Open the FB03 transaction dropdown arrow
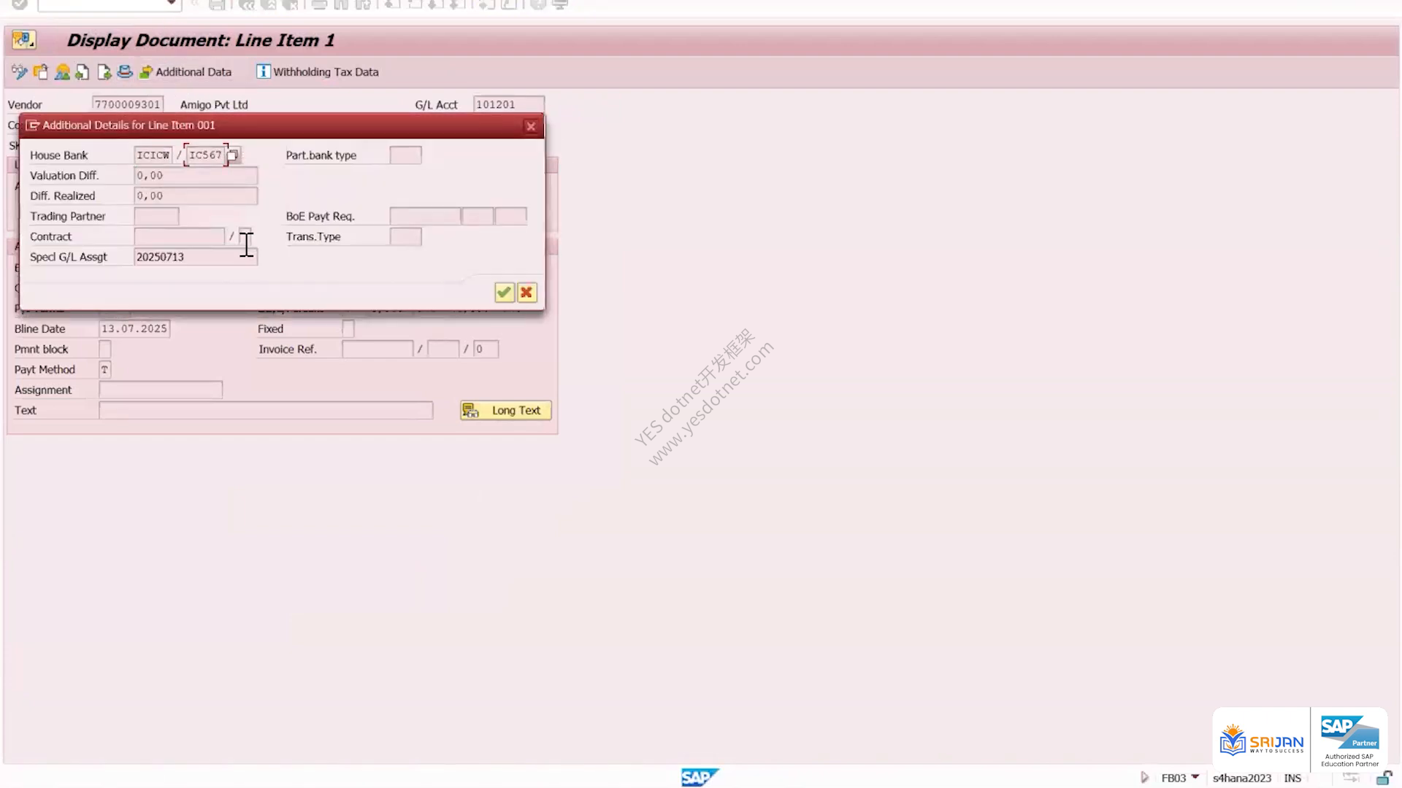This screenshot has width=1402, height=788. click(1195, 777)
